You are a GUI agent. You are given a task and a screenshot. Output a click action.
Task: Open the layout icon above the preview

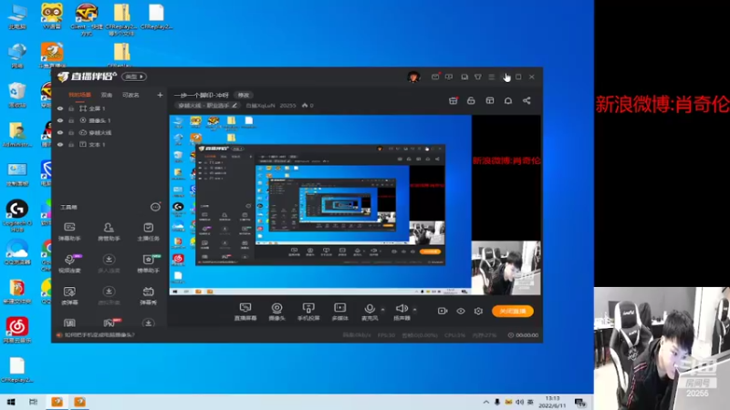[x=490, y=100]
